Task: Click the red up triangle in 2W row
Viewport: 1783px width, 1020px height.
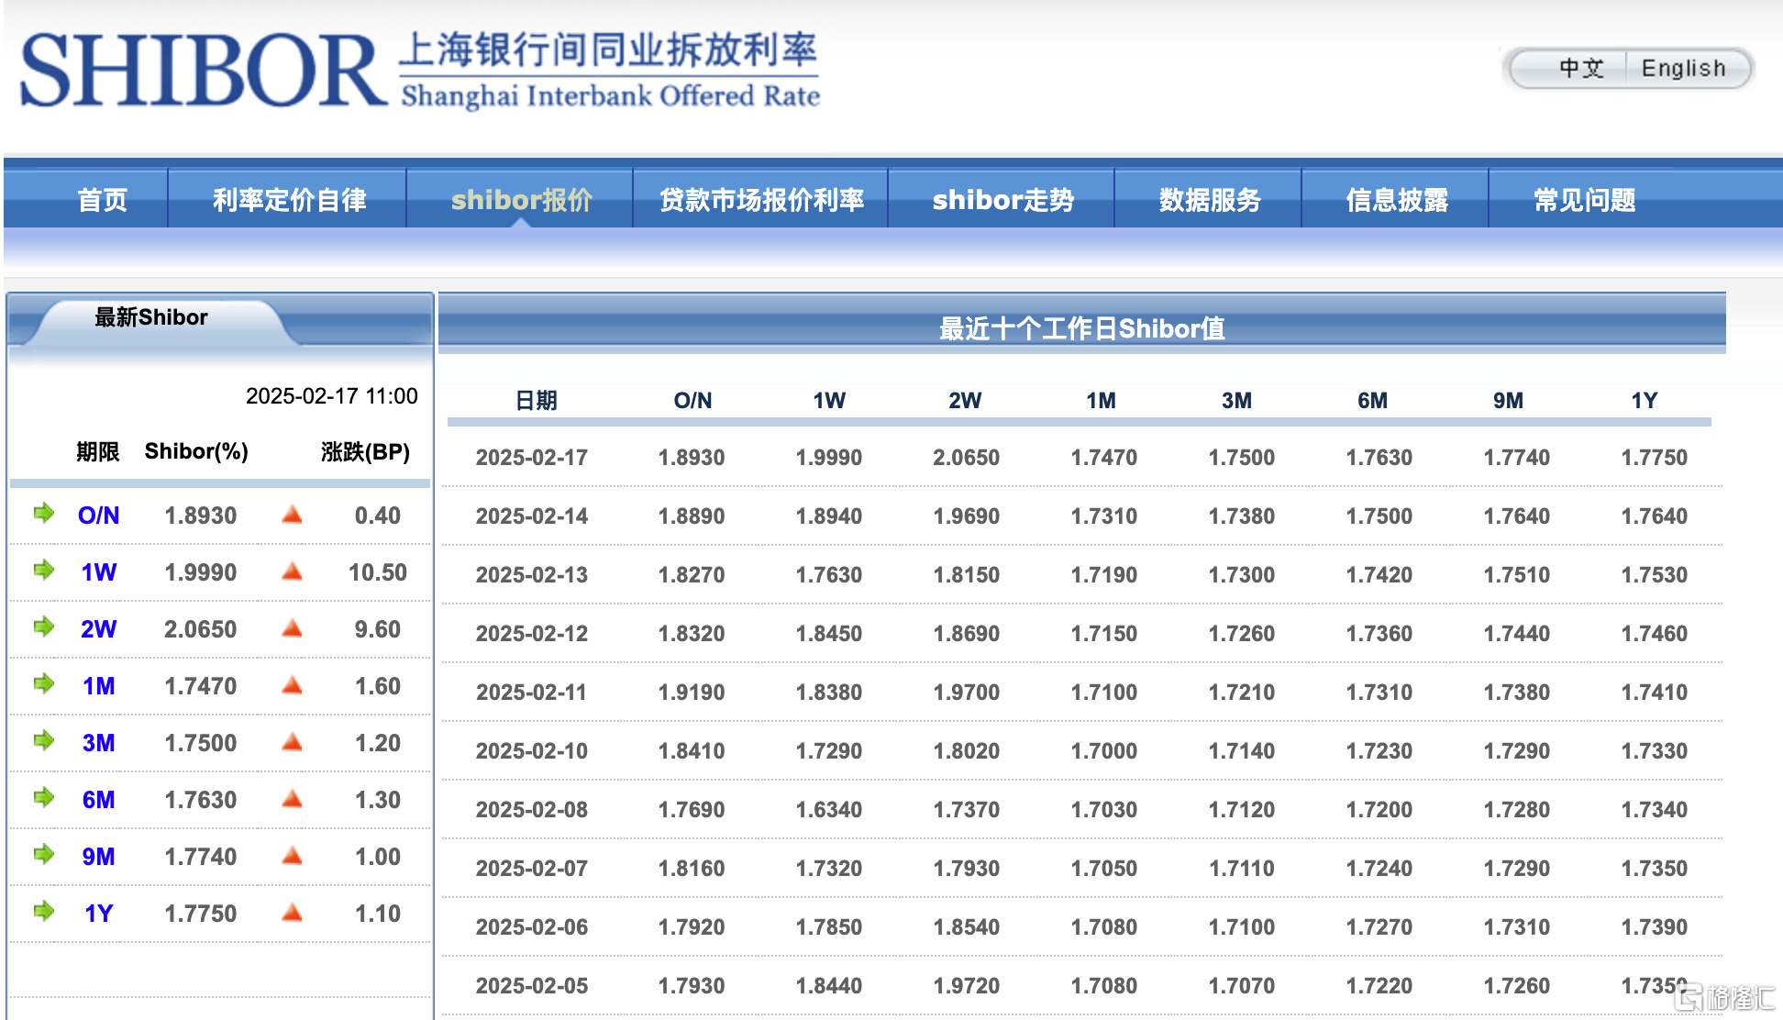Action: click(x=293, y=628)
